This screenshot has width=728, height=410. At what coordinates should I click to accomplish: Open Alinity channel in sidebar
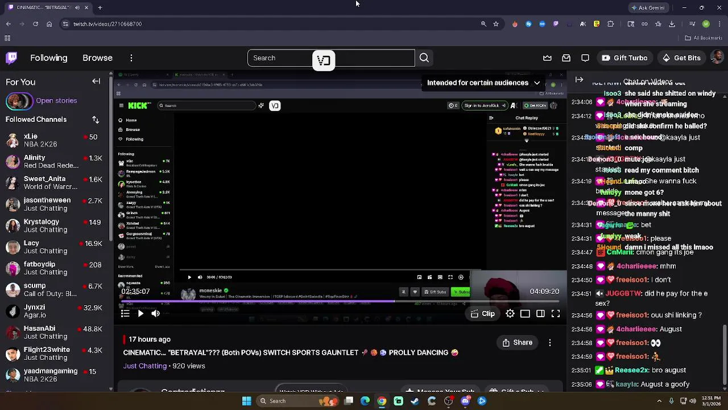[x=56, y=162]
